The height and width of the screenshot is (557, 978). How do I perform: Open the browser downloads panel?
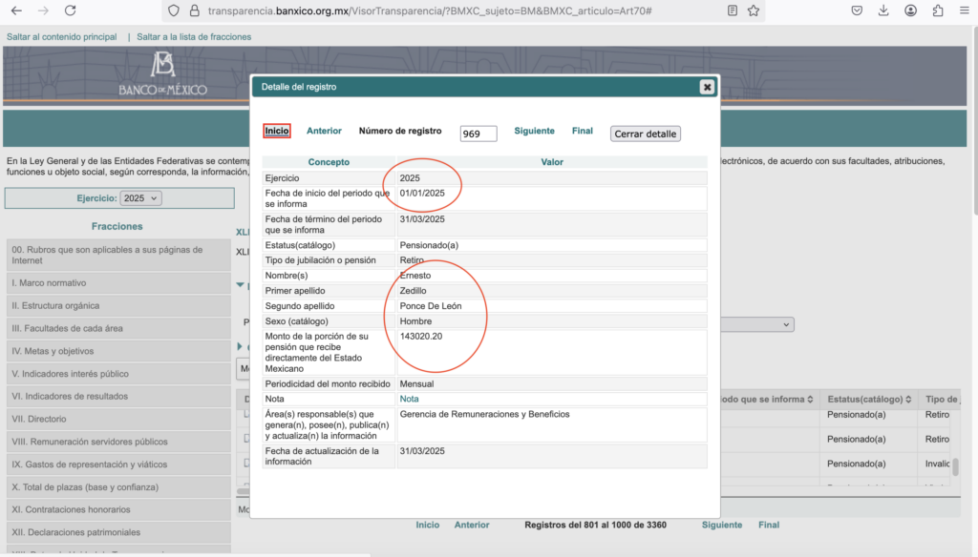[x=883, y=10]
